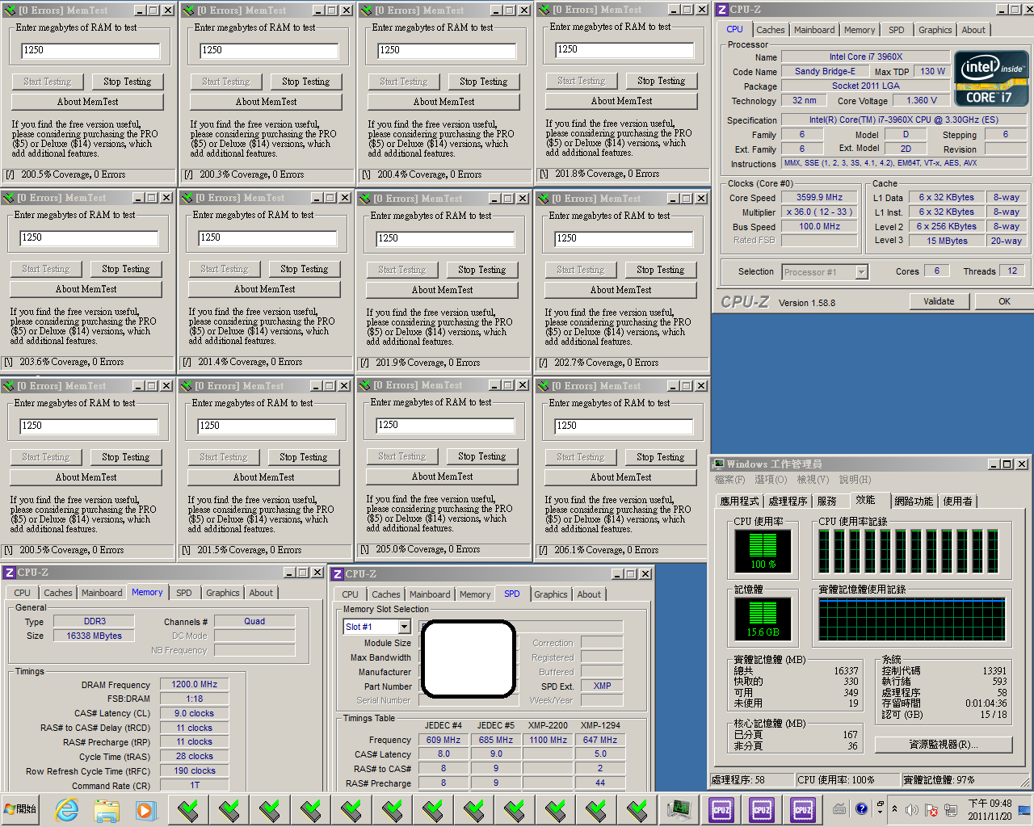Open the Start menu orb
This screenshot has width=1034, height=827.
20,808
